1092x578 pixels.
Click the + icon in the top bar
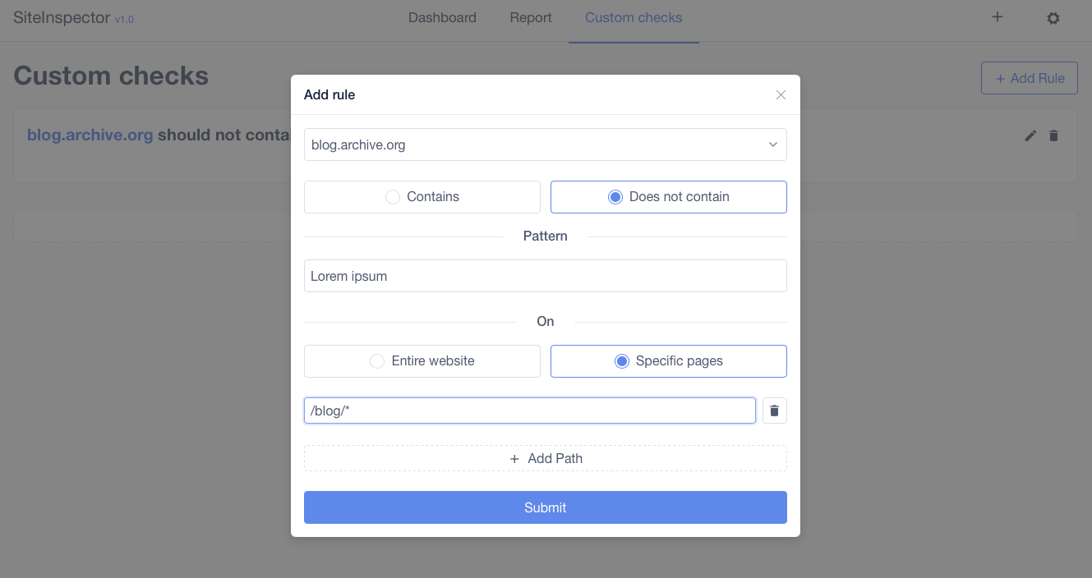(997, 16)
